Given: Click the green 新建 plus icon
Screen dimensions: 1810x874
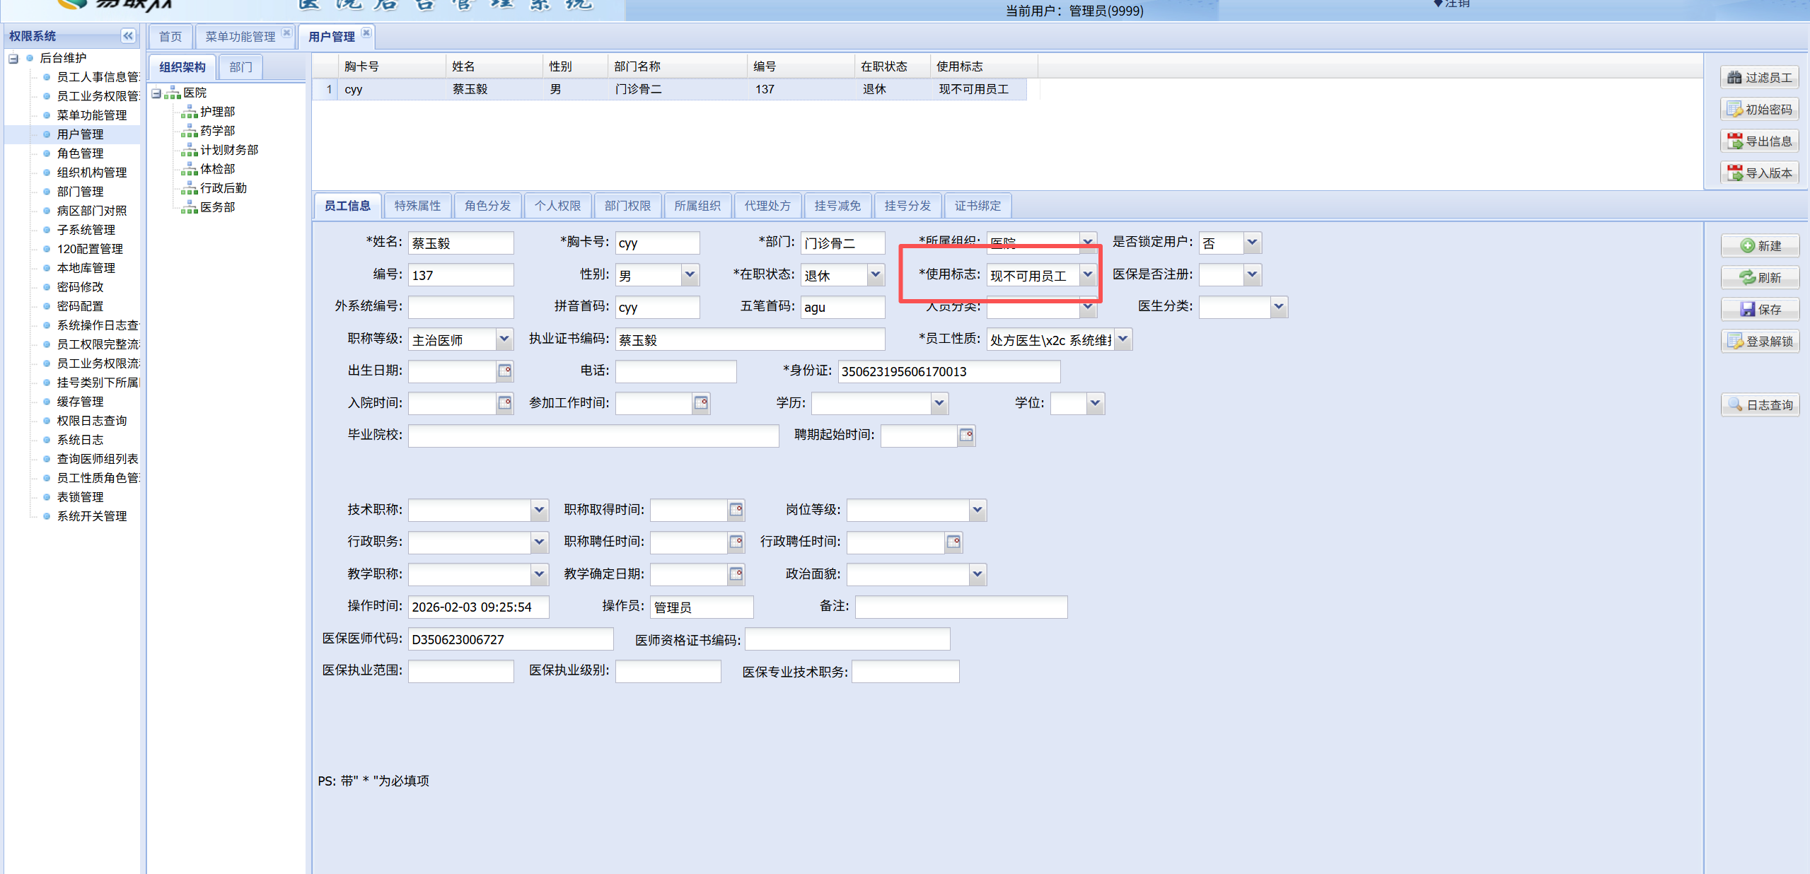Looking at the screenshot, I should click(x=1747, y=245).
